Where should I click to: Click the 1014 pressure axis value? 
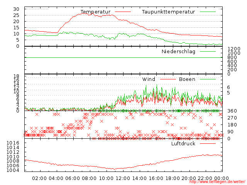tap(13, 148)
